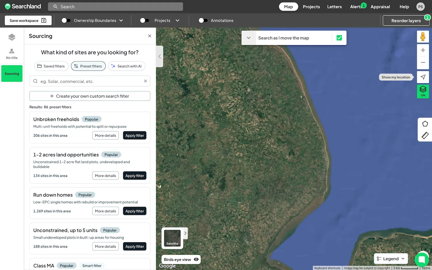Open Saved filters
432x270 pixels.
[x=51, y=66]
